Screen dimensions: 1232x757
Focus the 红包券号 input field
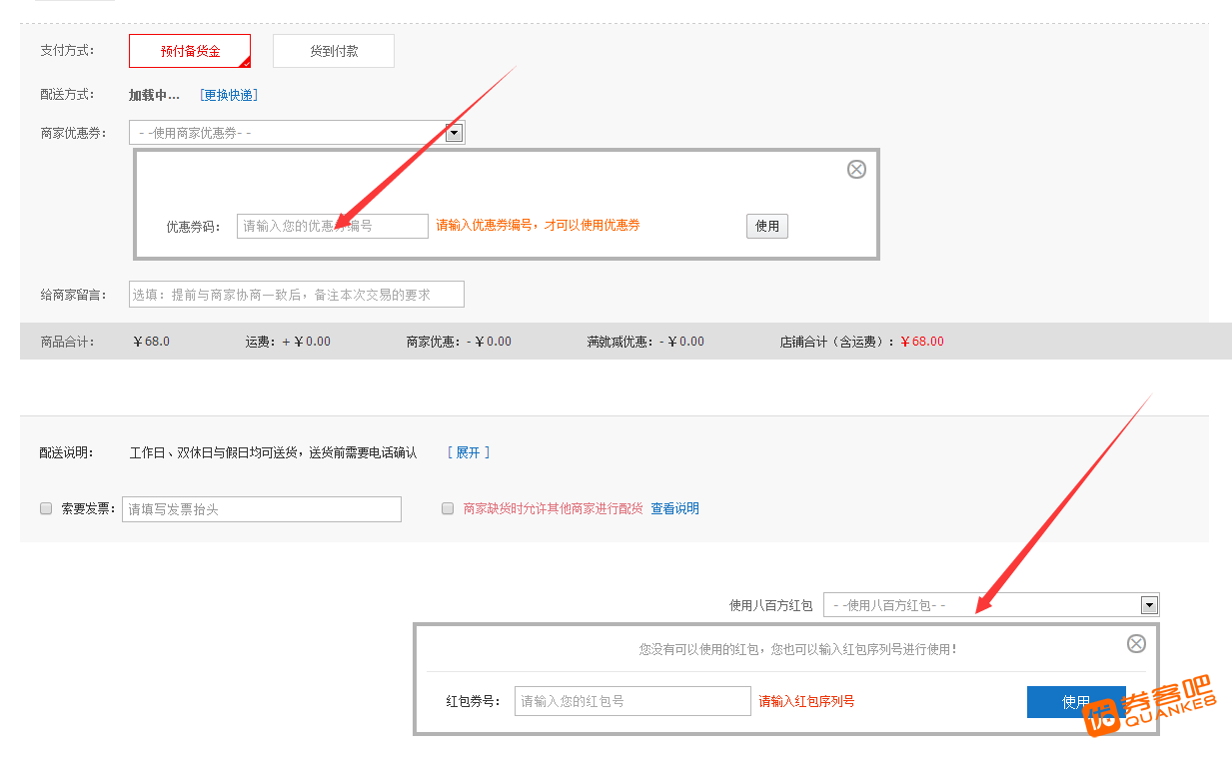(x=631, y=701)
